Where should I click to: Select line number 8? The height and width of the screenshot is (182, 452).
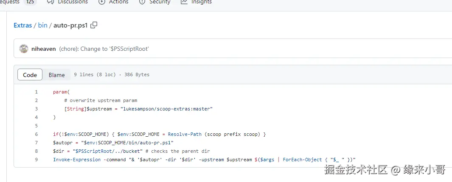pyautogui.click(x=36, y=151)
